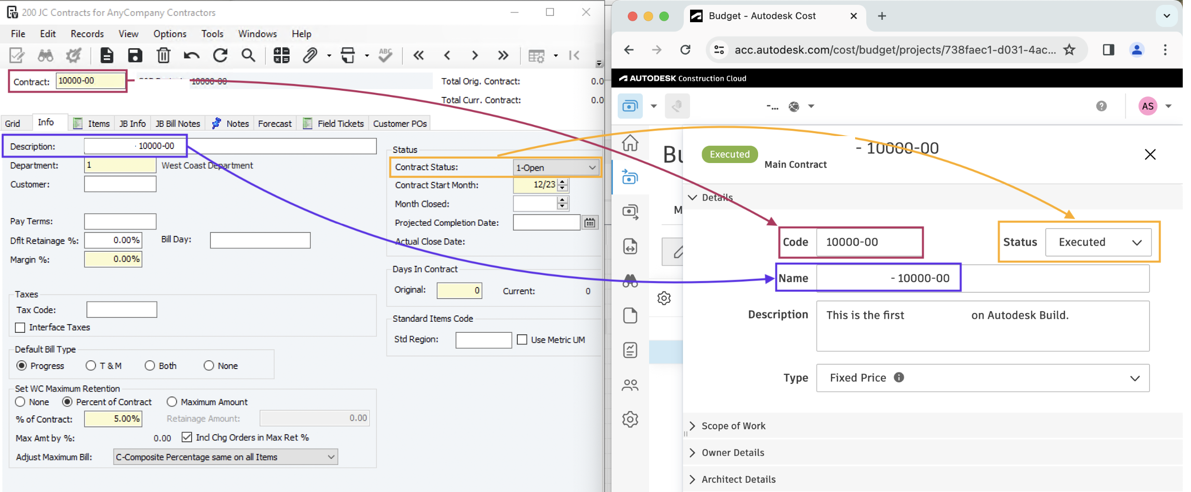Viewport: 1191px width, 492px height.
Task: Go to next record single-right arrow
Action: [x=475, y=55]
